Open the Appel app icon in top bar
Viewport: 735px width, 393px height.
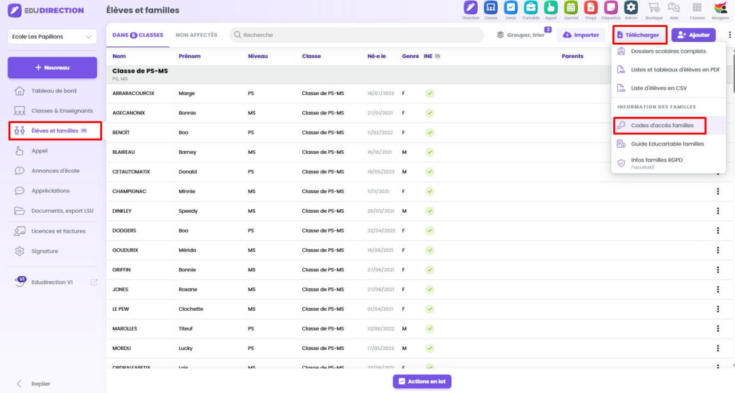pyautogui.click(x=551, y=8)
